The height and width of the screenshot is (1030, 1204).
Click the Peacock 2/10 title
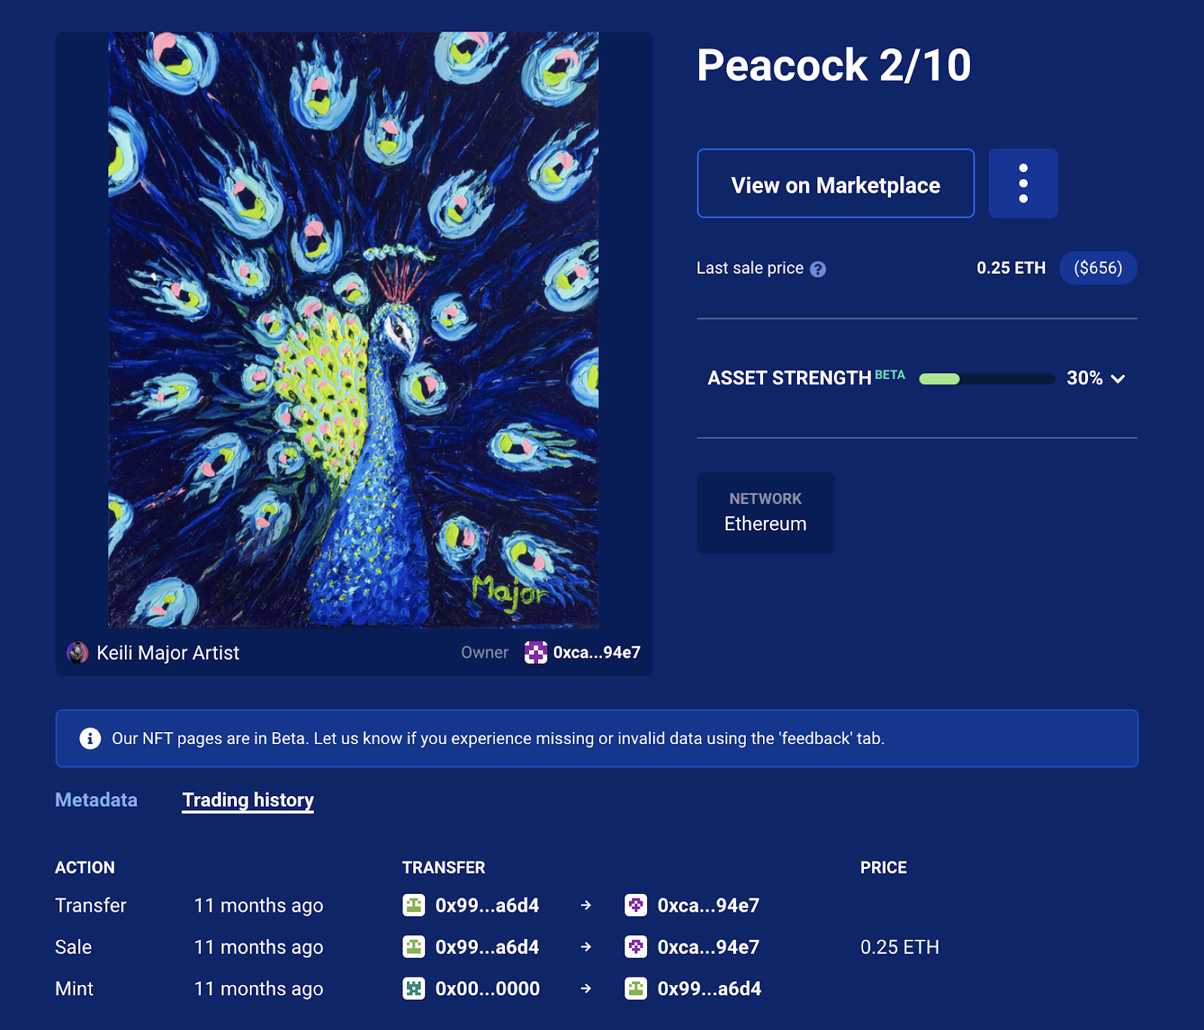[834, 65]
